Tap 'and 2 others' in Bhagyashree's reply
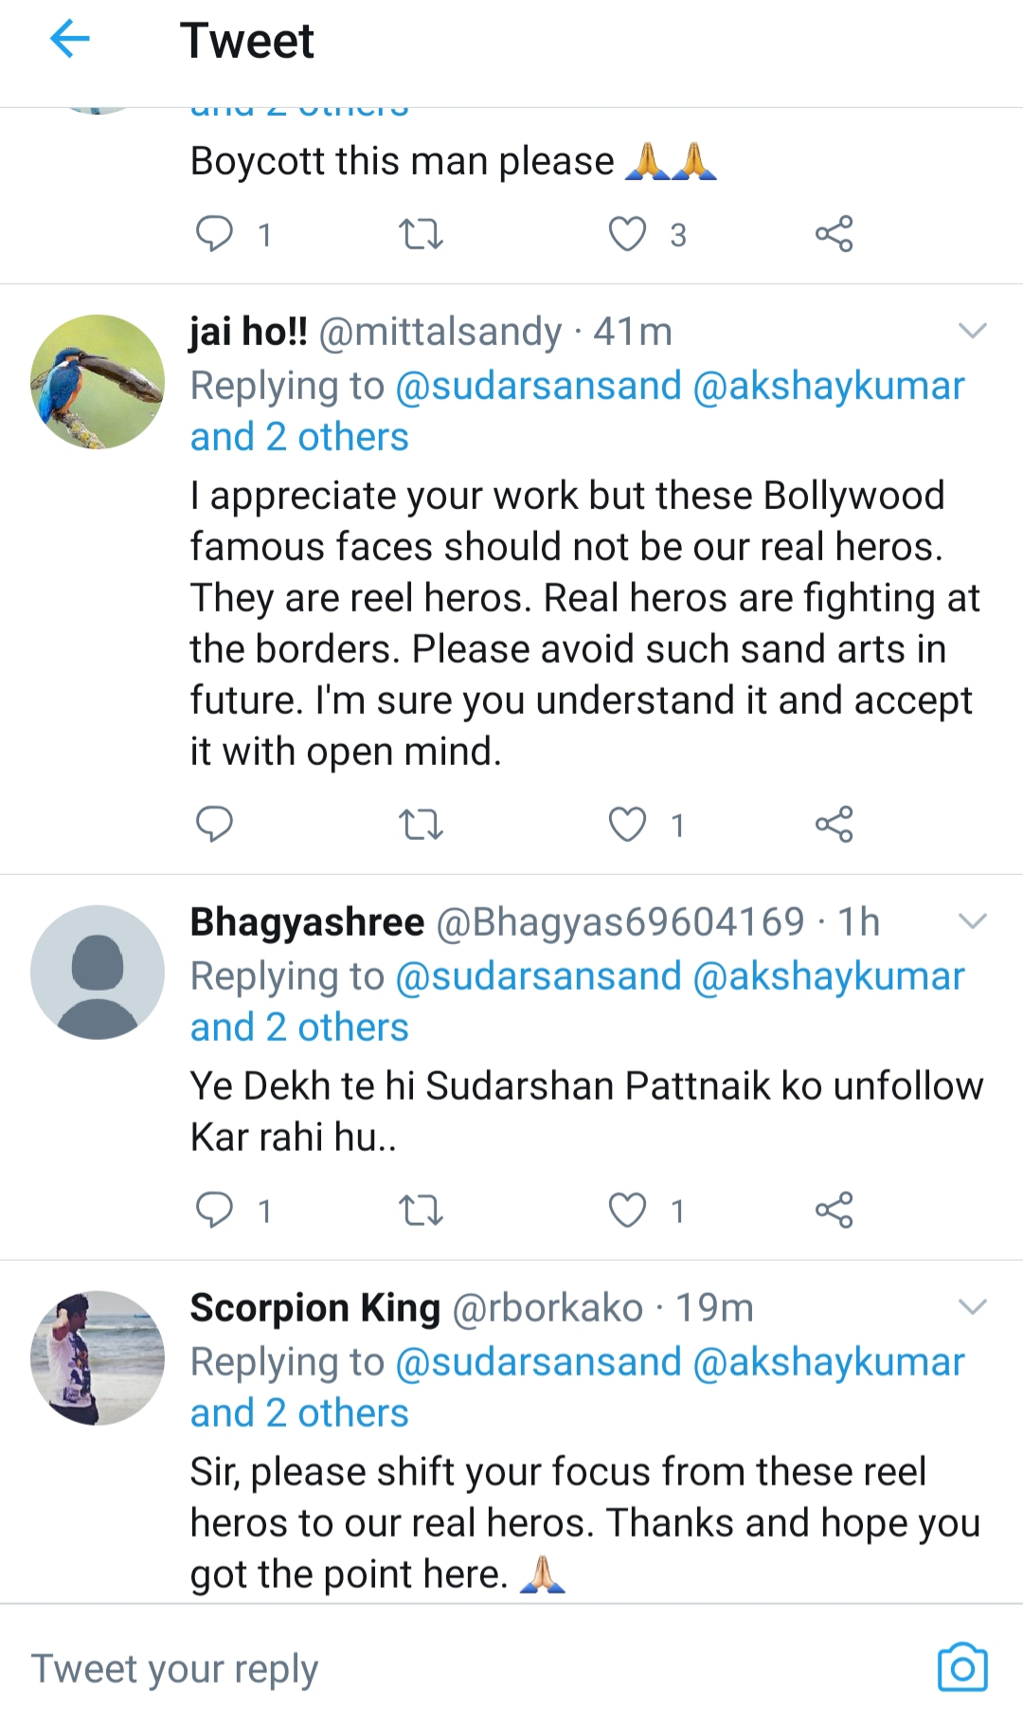Screen dimensions: 1023x1712 click(299, 1028)
